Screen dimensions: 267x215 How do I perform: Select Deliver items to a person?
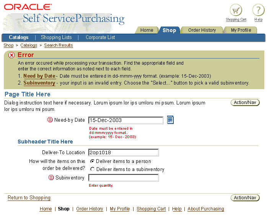click(x=92, y=161)
